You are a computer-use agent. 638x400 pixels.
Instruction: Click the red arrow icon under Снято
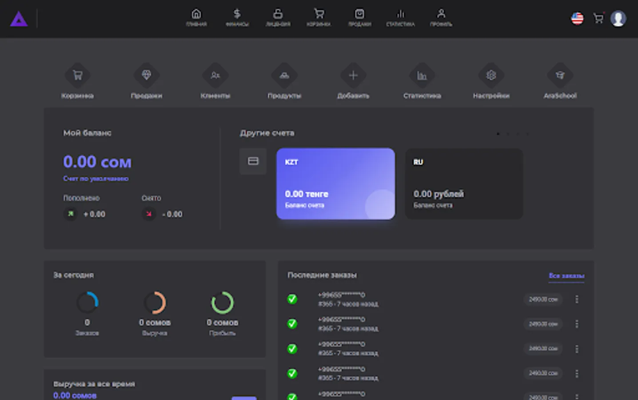[149, 214]
